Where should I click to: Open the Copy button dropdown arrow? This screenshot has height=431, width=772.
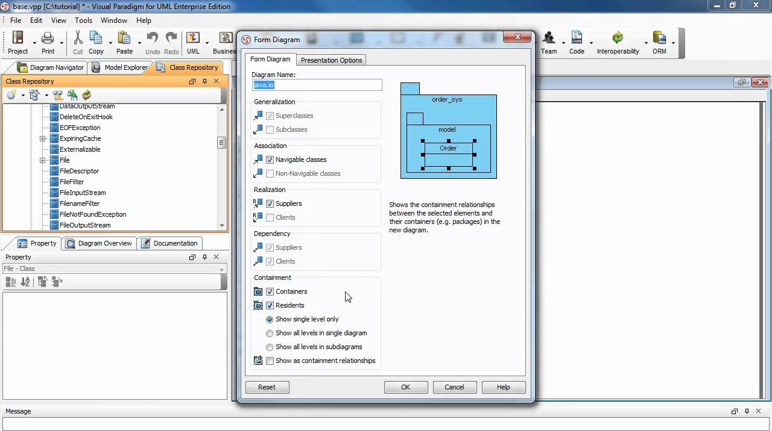[110, 43]
